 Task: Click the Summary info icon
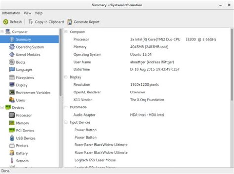[12, 39]
